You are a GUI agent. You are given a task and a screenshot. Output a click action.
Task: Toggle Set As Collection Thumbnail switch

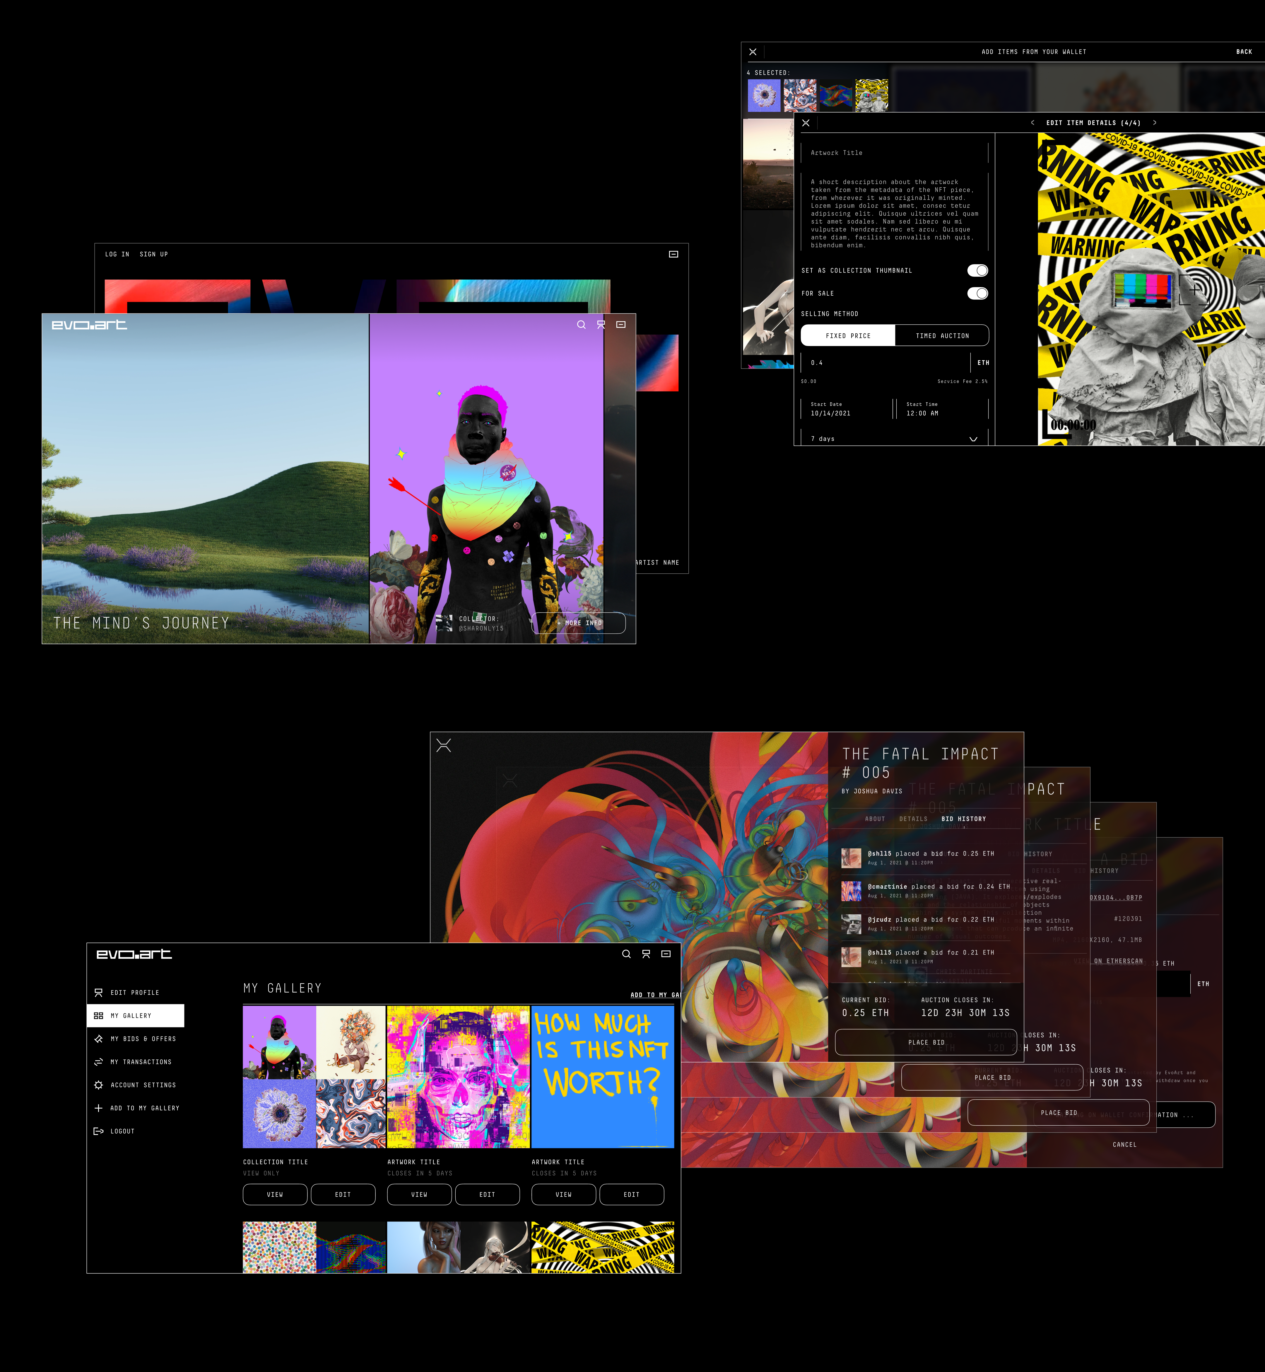click(977, 271)
